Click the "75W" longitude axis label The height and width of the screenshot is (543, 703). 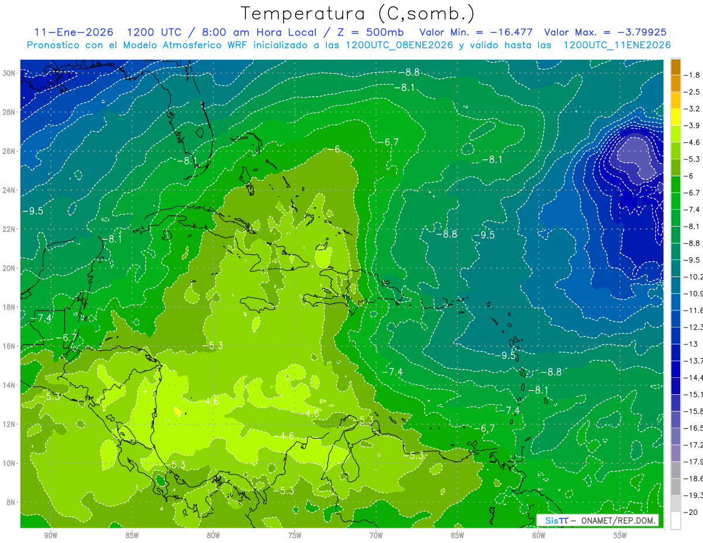click(x=295, y=535)
